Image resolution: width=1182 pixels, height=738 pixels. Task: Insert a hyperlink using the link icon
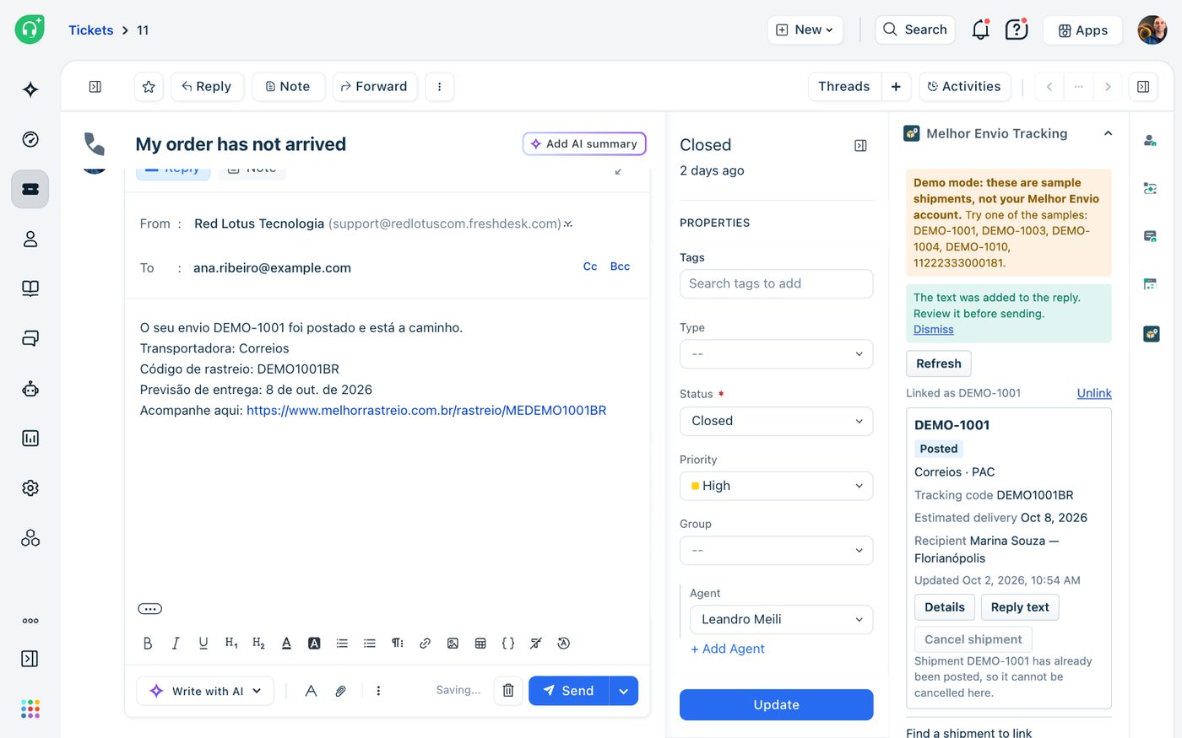pos(425,644)
